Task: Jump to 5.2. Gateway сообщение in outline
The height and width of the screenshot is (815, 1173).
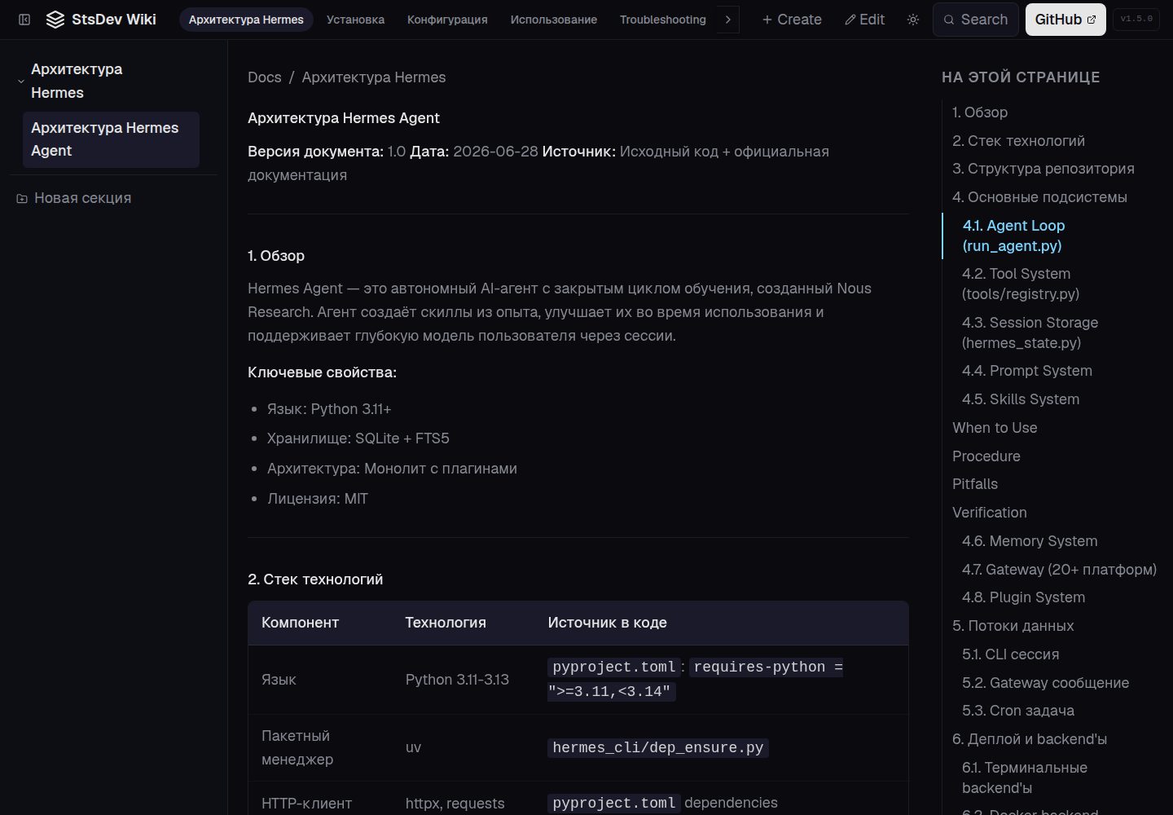Action: click(1045, 683)
